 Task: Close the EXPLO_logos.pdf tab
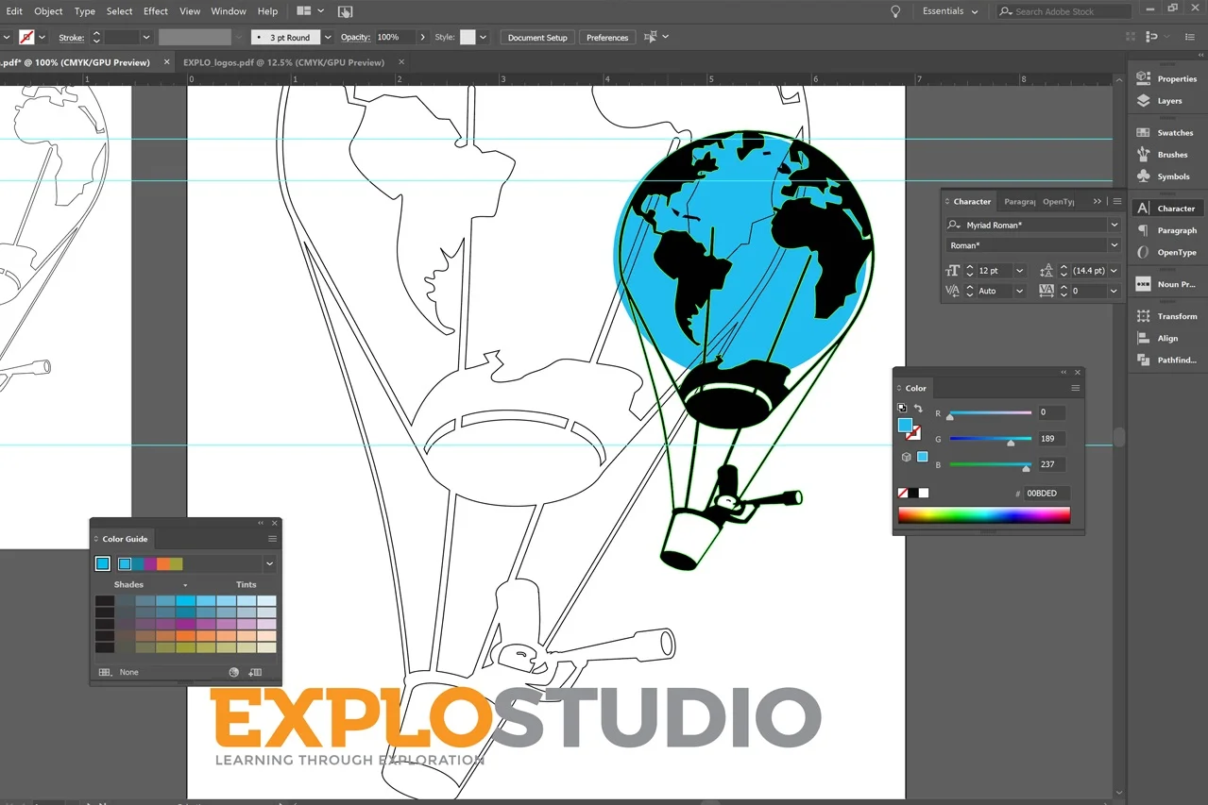[x=401, y=62]
